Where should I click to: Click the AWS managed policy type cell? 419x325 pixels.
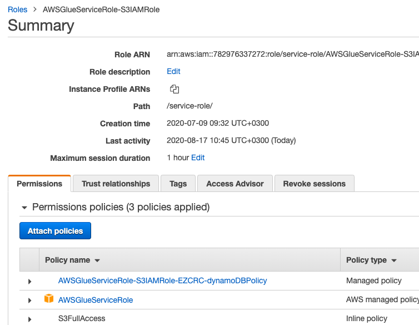pos(382,299)
